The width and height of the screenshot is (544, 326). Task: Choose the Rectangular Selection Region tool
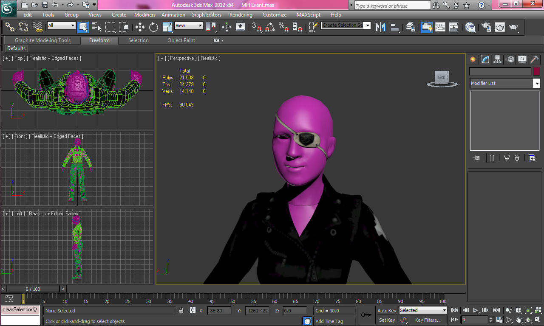110,27
